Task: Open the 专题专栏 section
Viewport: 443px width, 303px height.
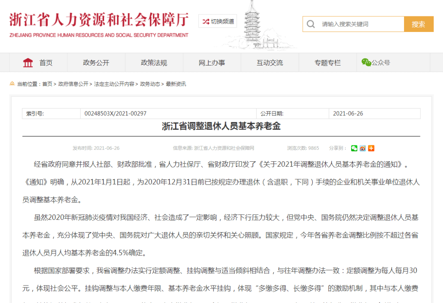Action: [327, 62]
